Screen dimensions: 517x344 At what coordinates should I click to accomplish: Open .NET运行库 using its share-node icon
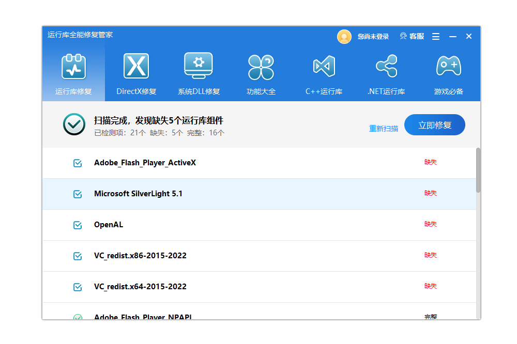386,66
